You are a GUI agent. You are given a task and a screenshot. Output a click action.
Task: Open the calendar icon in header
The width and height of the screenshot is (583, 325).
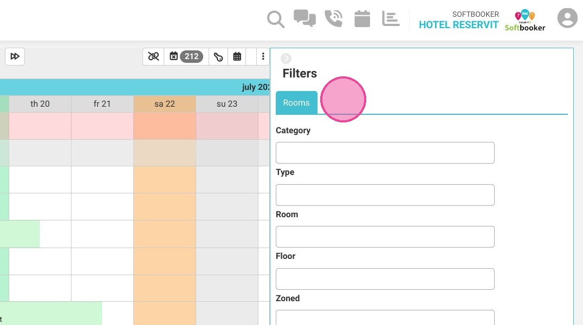point(362,18)
